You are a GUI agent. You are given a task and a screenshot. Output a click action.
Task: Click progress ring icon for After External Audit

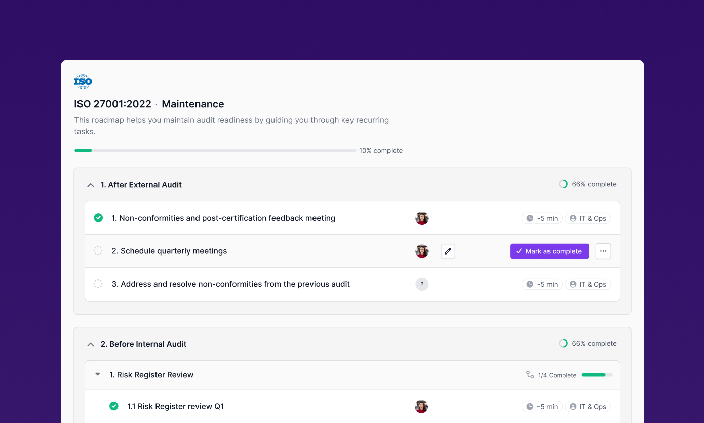563,184
